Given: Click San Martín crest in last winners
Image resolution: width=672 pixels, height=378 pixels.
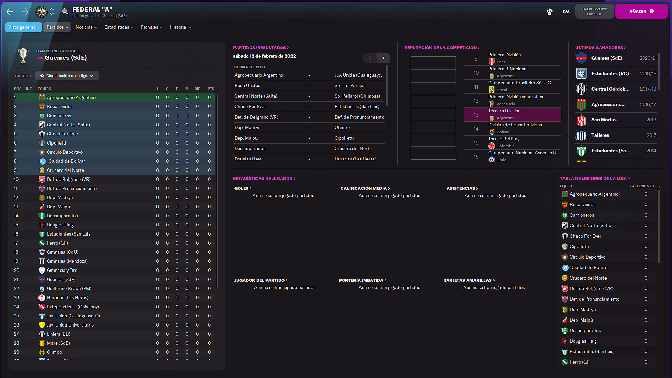Looking at the screenshot, I should click(x=581, y=120).
